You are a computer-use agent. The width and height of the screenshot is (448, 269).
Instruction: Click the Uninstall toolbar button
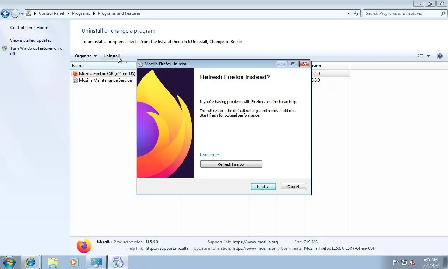pyautogui.click(x=112, y=56)
